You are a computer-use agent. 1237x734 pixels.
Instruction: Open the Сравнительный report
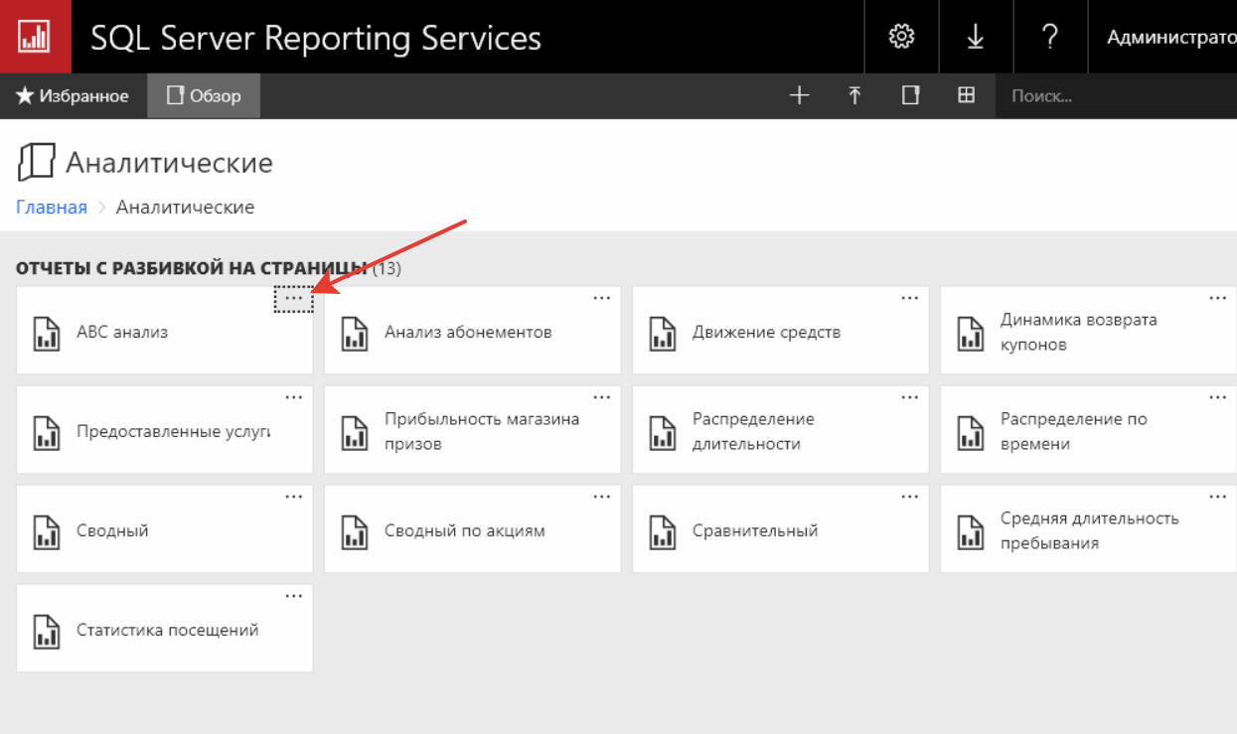(755, 531)
